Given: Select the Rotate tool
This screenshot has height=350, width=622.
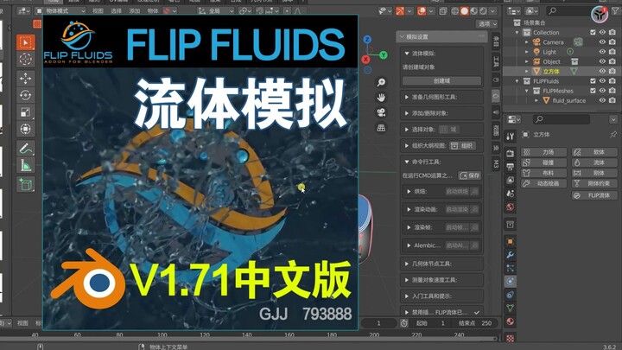Looking at the screenshot, I should [x=26, y=95].
